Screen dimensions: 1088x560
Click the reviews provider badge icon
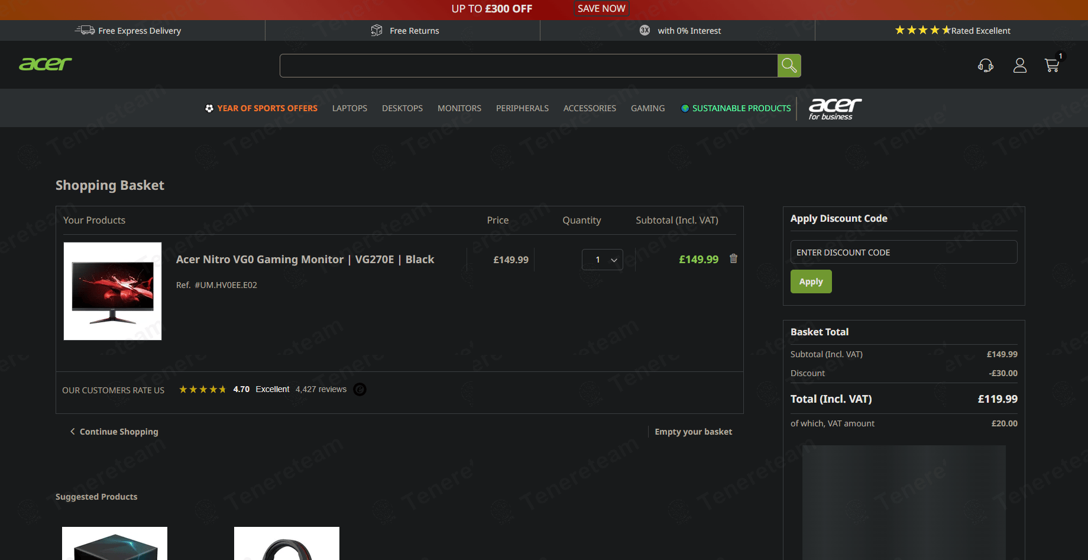[360, 389]
